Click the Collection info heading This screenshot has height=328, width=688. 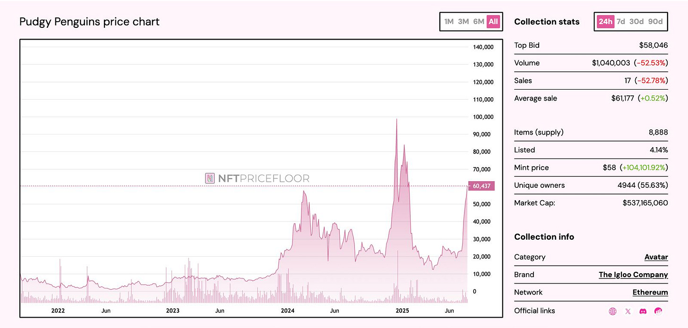click(x=544, y=237)
